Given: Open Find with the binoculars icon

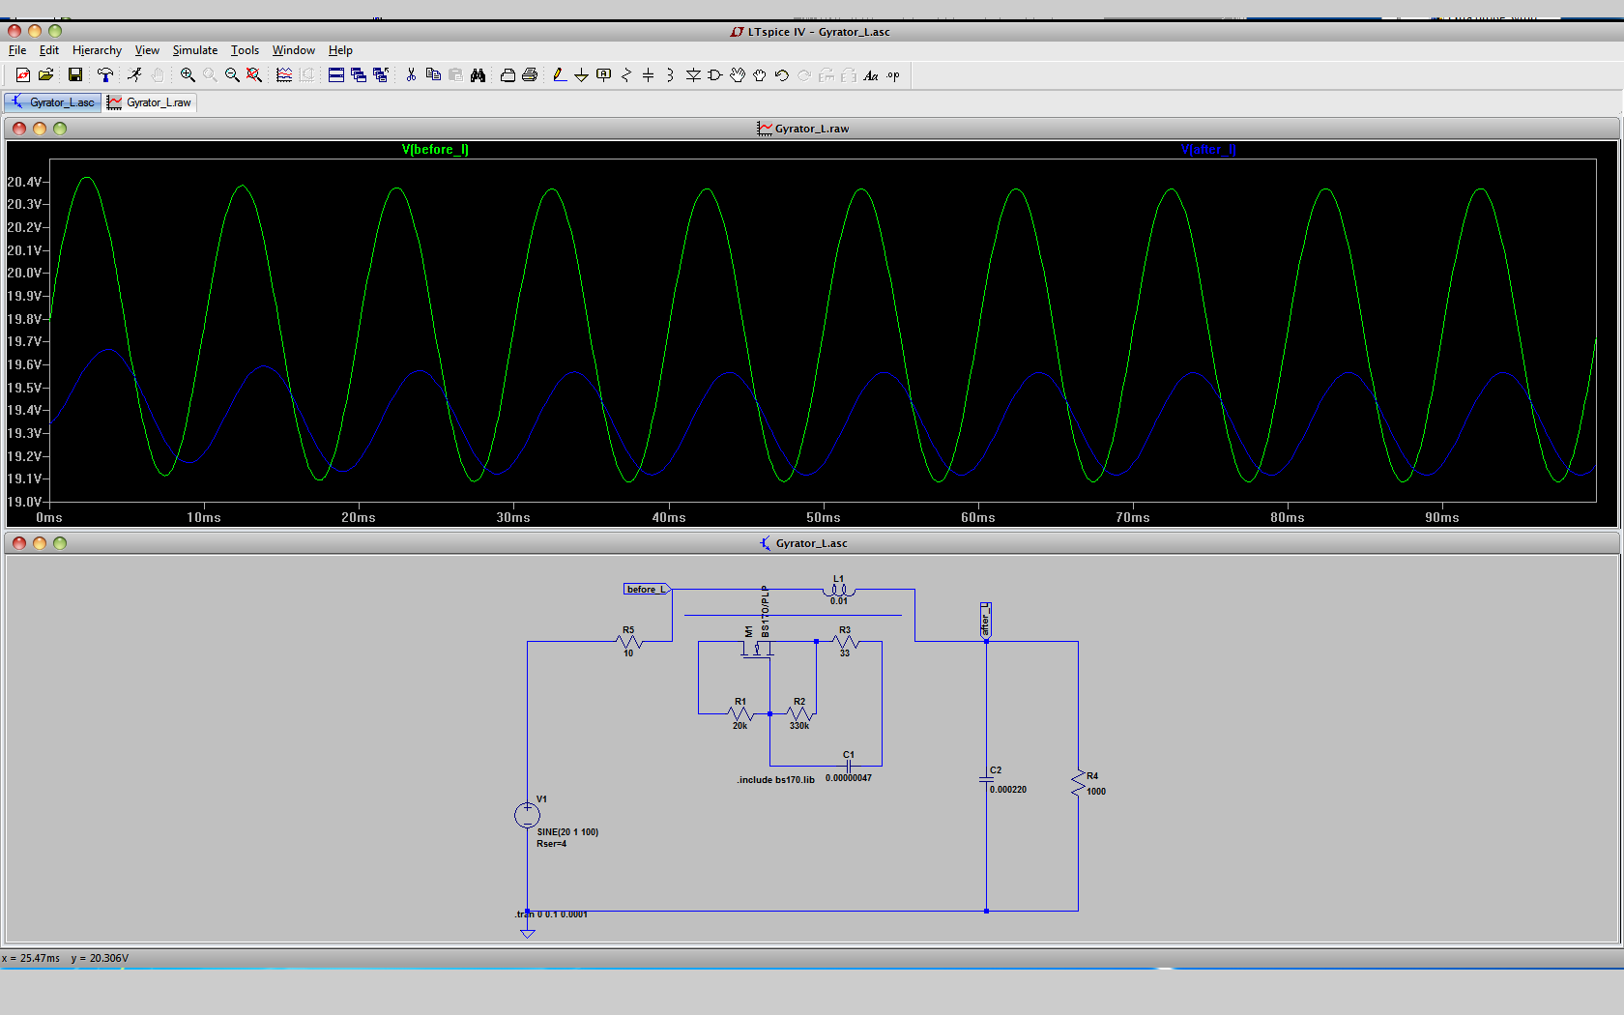Looking at the screenshot, I should (478, 75).
